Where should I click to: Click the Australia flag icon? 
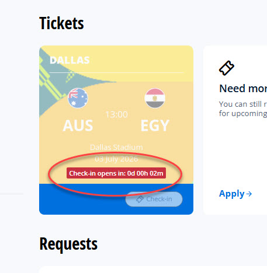click(78, 98)
